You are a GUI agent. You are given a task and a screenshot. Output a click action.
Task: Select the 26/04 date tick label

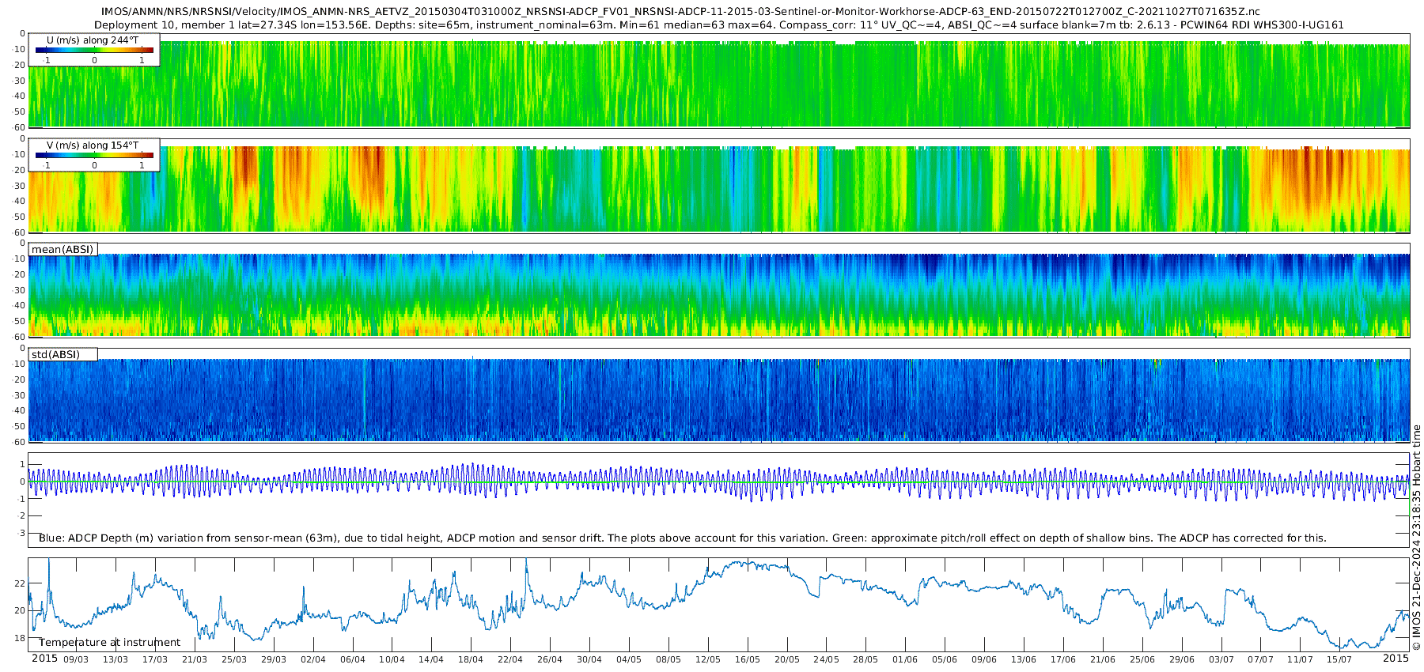point(550,660)
